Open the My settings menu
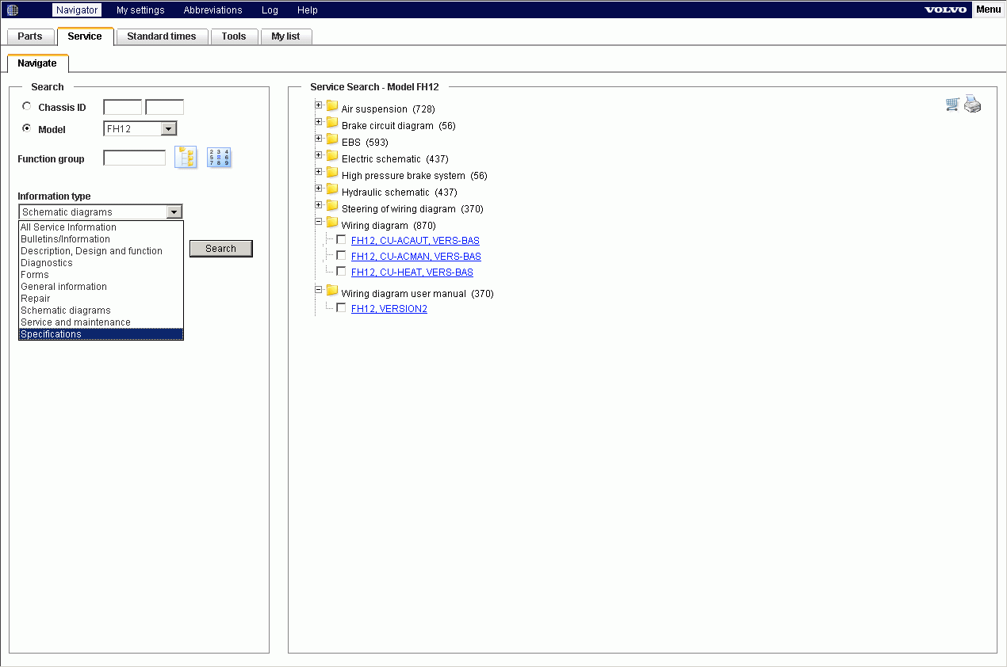 point(140,10)
